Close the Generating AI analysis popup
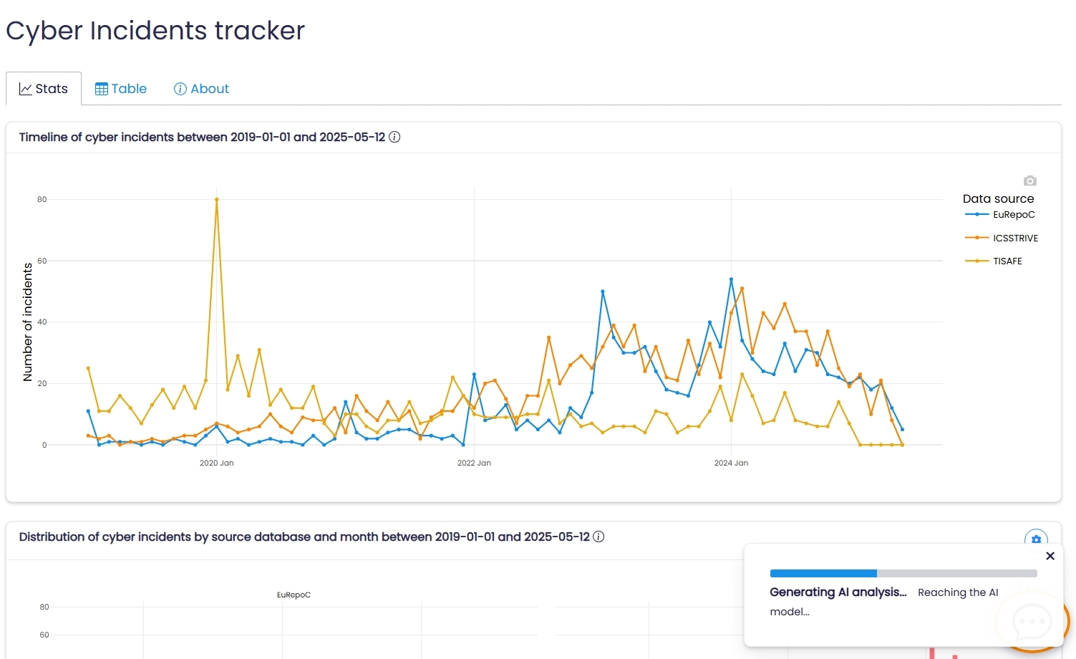This screenshot has height=659, width=1076. tap(1050, 556)
